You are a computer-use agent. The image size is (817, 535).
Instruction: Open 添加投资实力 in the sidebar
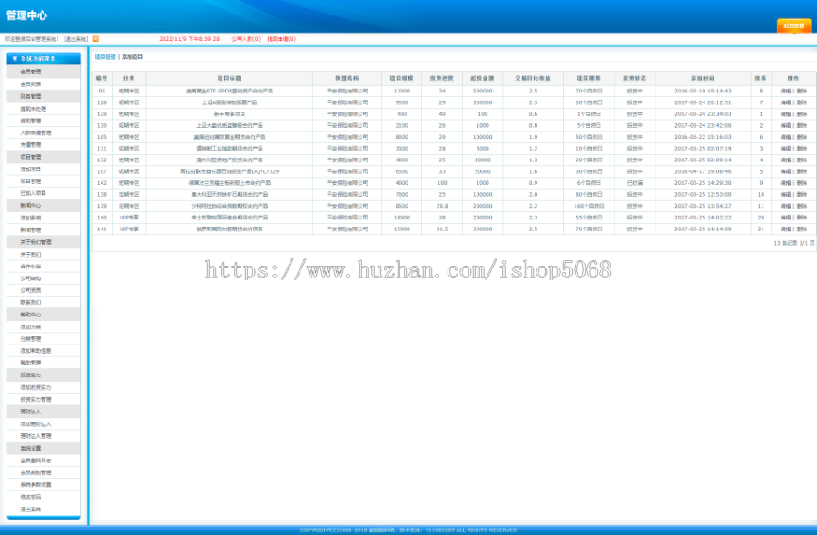click(36, 387)
